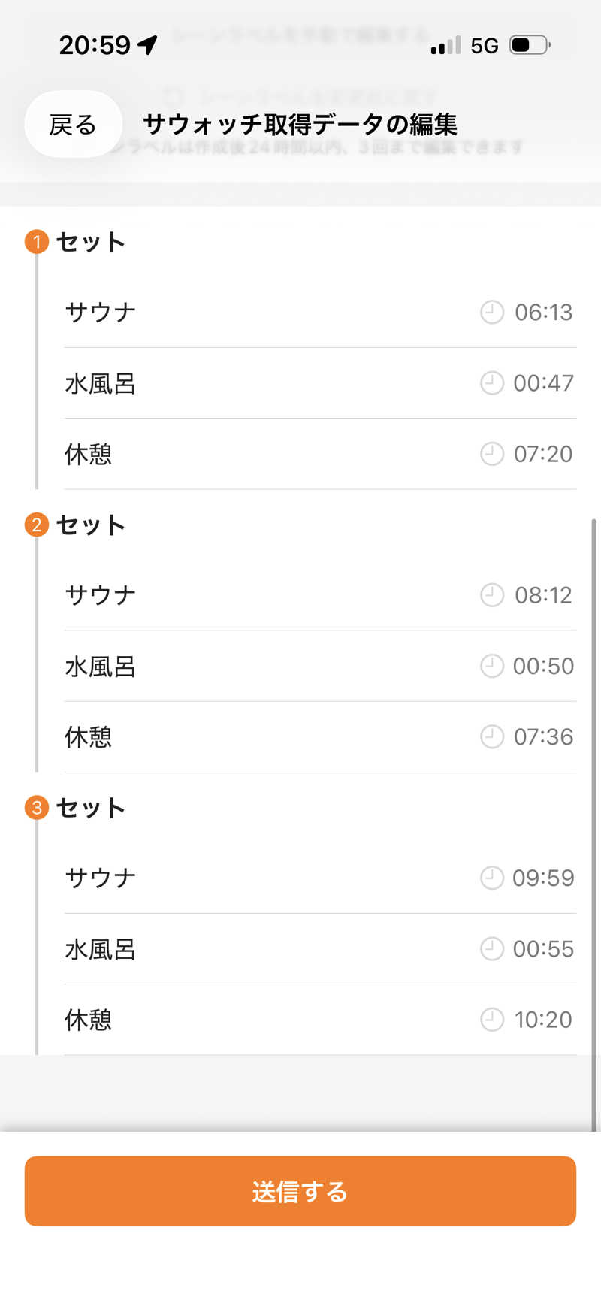Tap the location arrow in status bar
This screenshot has width=601, height=1303.
[x=147, y=45]
